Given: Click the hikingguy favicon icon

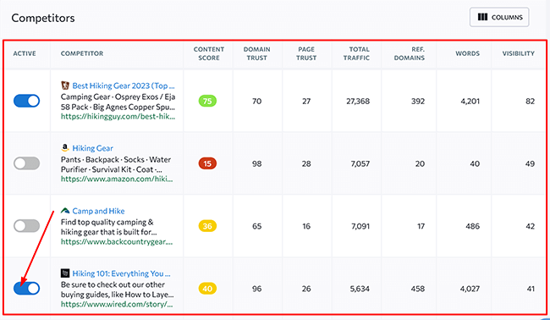Looking at the screenshot, I should pos(65,86).
